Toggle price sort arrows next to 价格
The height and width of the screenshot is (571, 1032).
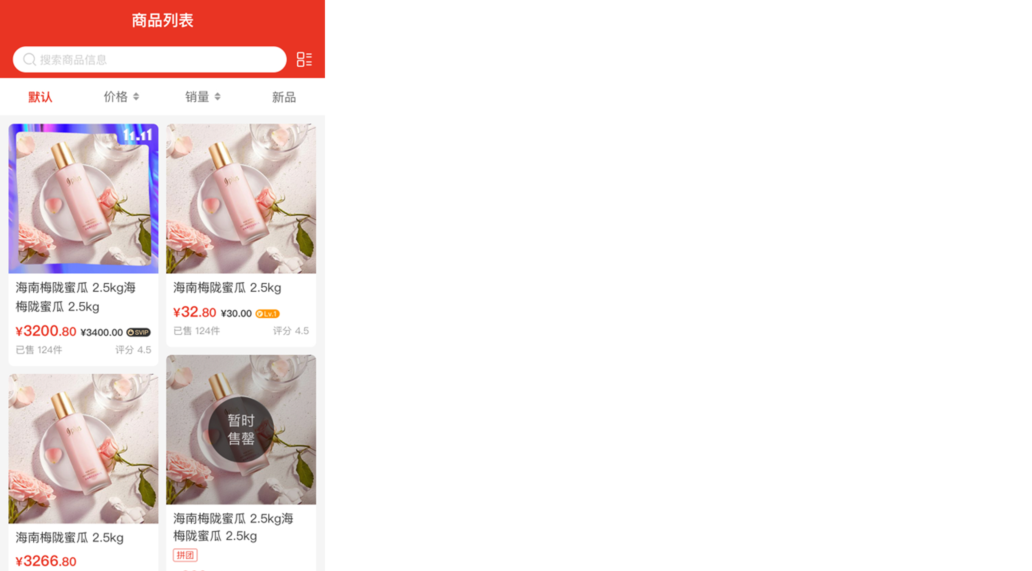tap(136, 97)
